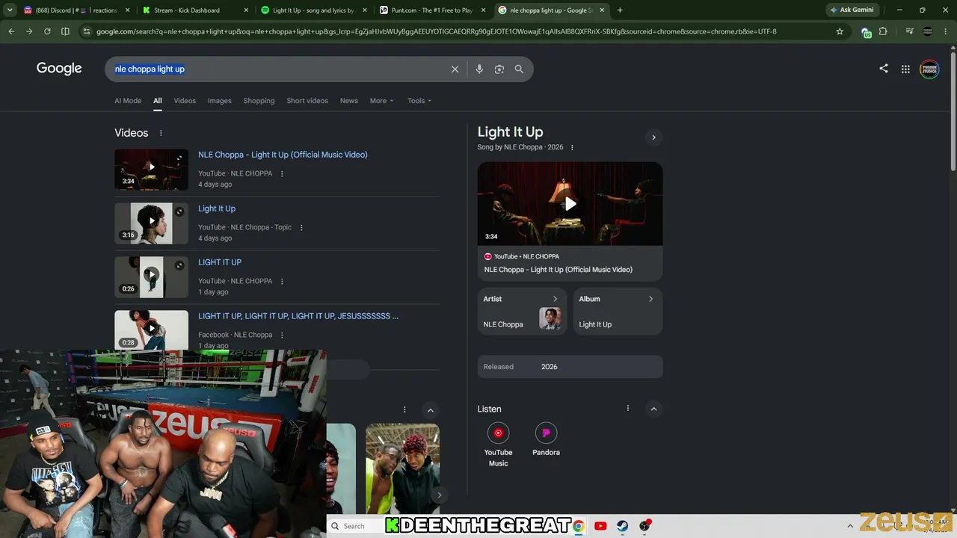Switch to Stream - Kick Dashboard tab
The height and width of the screenshot is (538, 957).
[195, 10]
